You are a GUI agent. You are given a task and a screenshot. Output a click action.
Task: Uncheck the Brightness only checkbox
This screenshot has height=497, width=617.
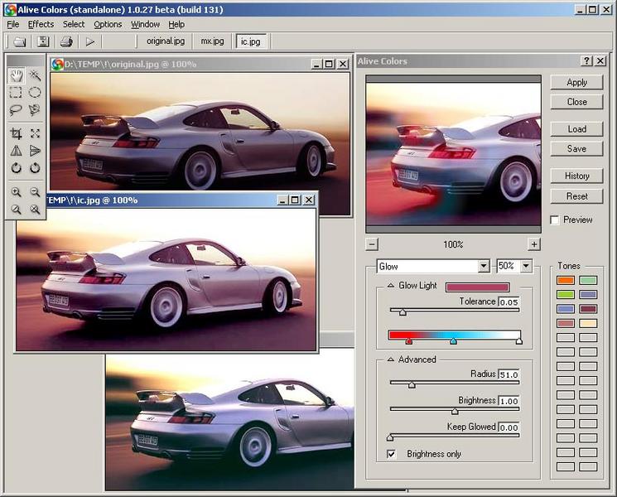coord(391,454)
